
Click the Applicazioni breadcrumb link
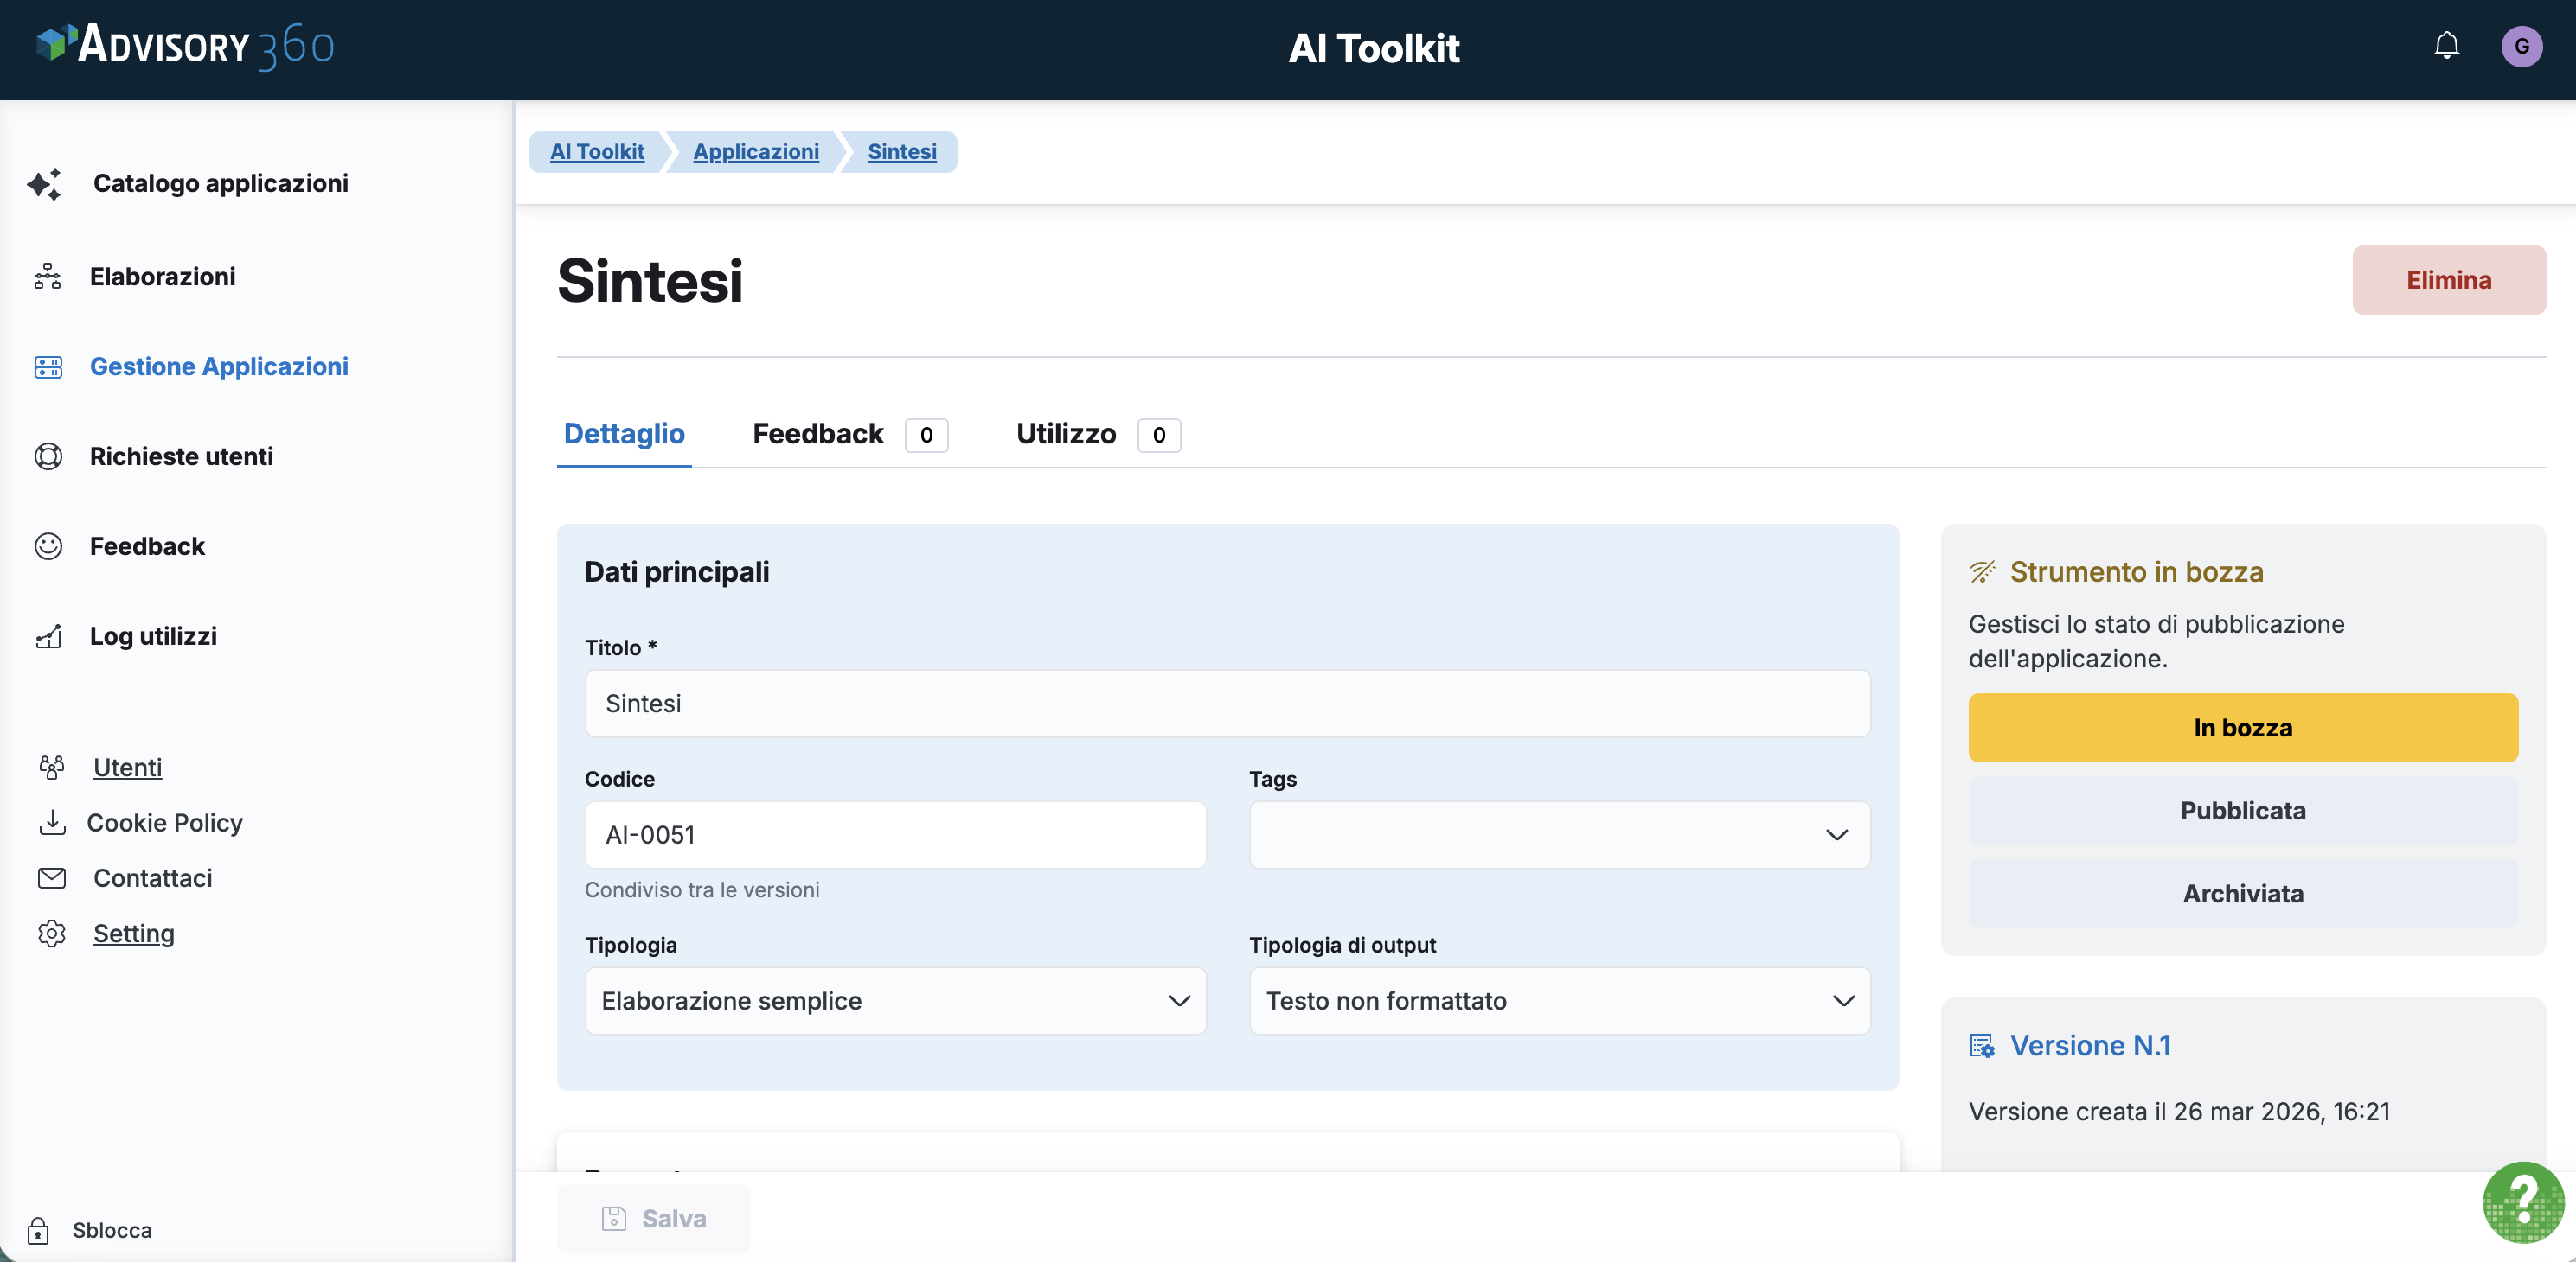pos(755,152)
